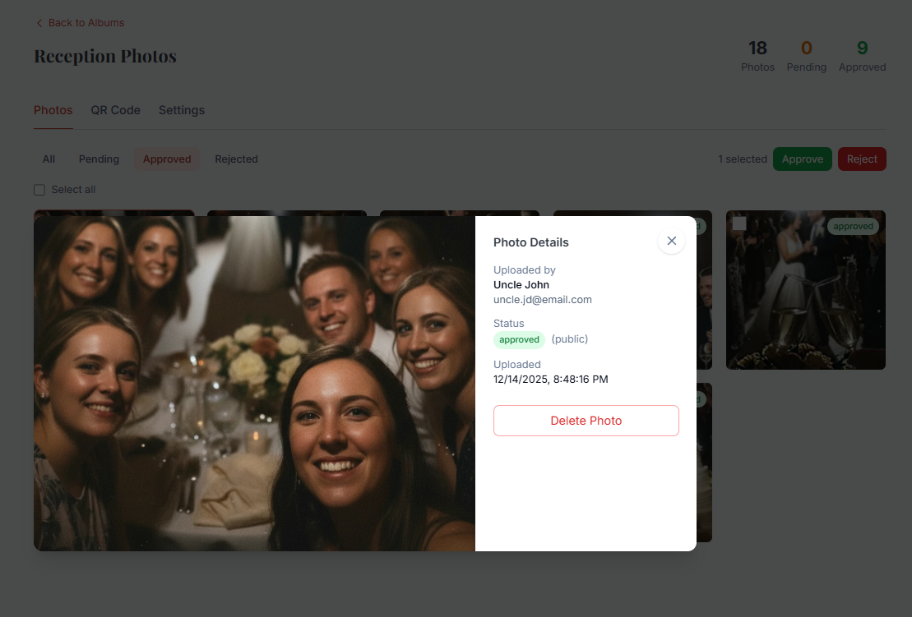Click the 0 Pending counter
Image resolution: width=912 pixels, height=617 pixels.
(x=806, y=56)
